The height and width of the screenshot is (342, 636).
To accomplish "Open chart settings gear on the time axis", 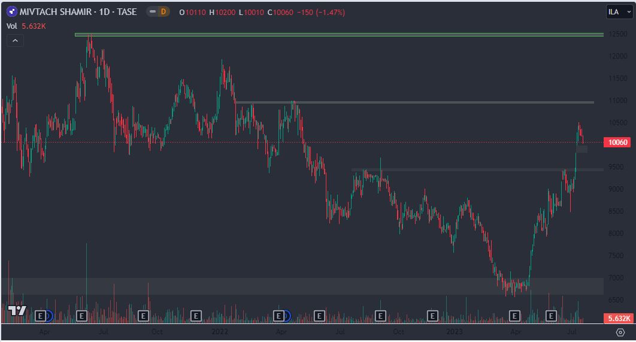I will pyautogui.click(x=620, y=332).
